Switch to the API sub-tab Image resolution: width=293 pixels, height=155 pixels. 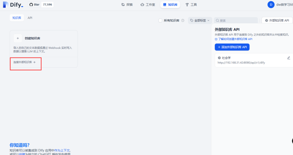point(30,18)
